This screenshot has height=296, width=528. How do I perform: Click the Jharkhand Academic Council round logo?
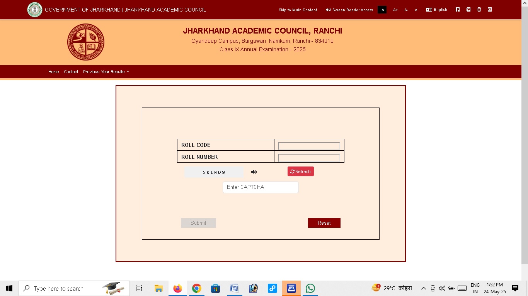click(86, 42)
